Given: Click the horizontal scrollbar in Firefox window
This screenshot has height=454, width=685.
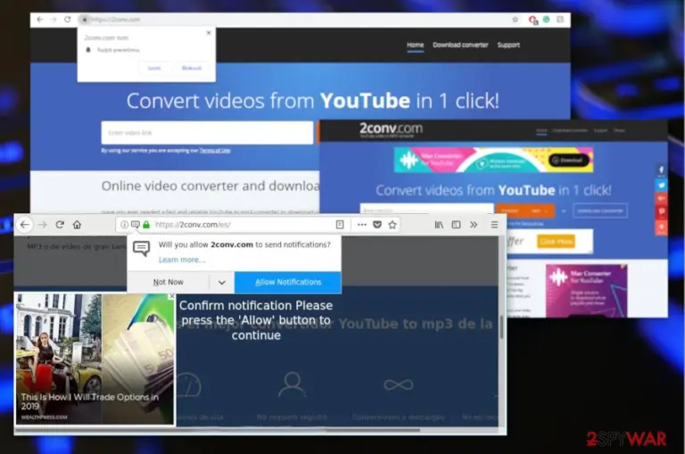Looking at the screenshot, I should (219, 430).
